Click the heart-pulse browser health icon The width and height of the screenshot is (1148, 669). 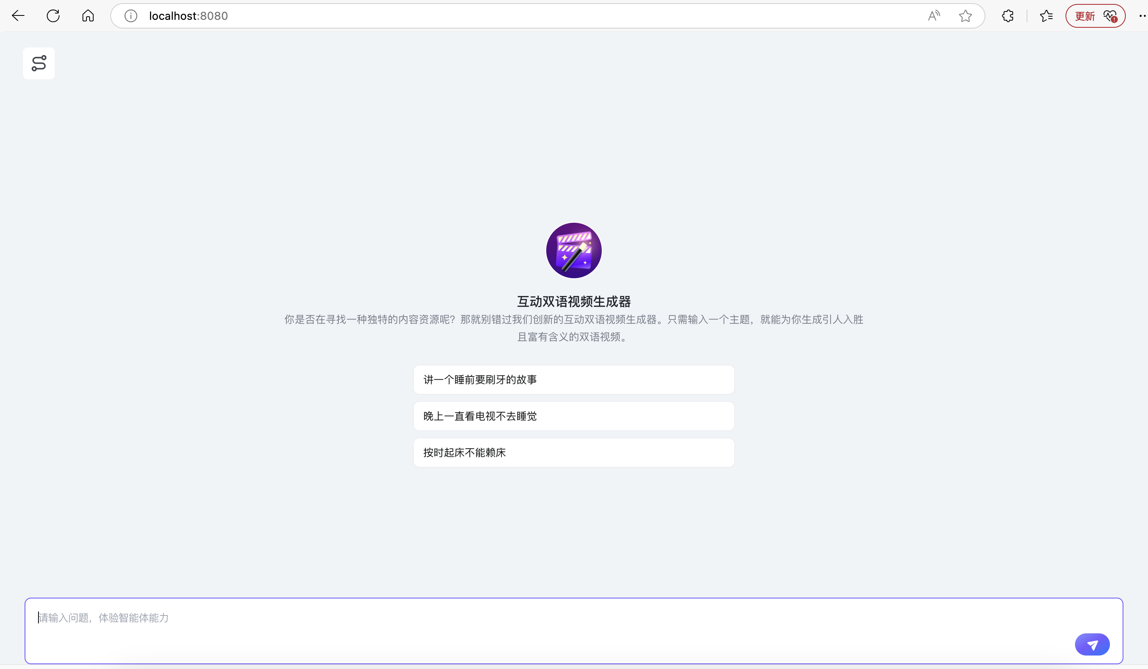point(1110,16)
